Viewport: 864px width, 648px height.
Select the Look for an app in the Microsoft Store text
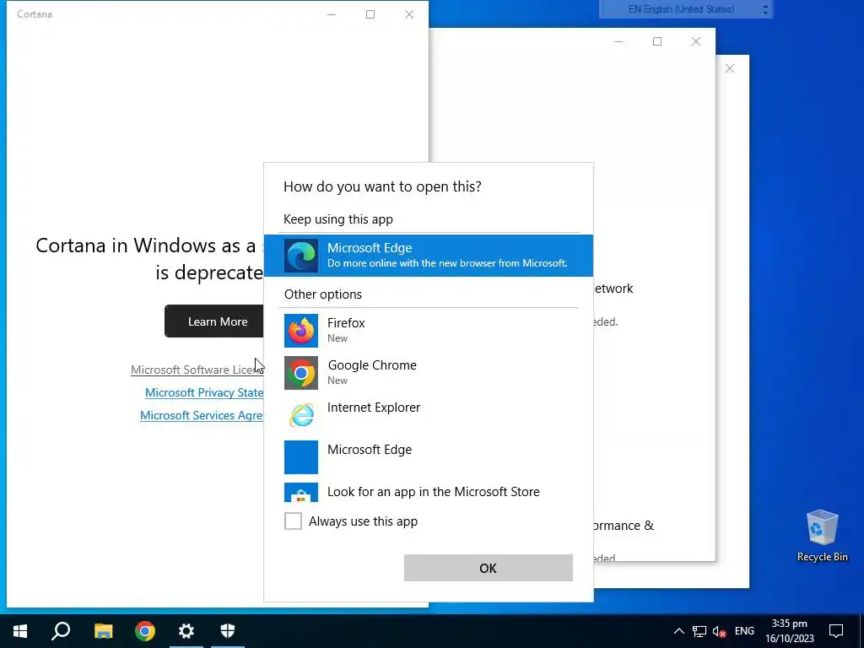pos(433,492)
